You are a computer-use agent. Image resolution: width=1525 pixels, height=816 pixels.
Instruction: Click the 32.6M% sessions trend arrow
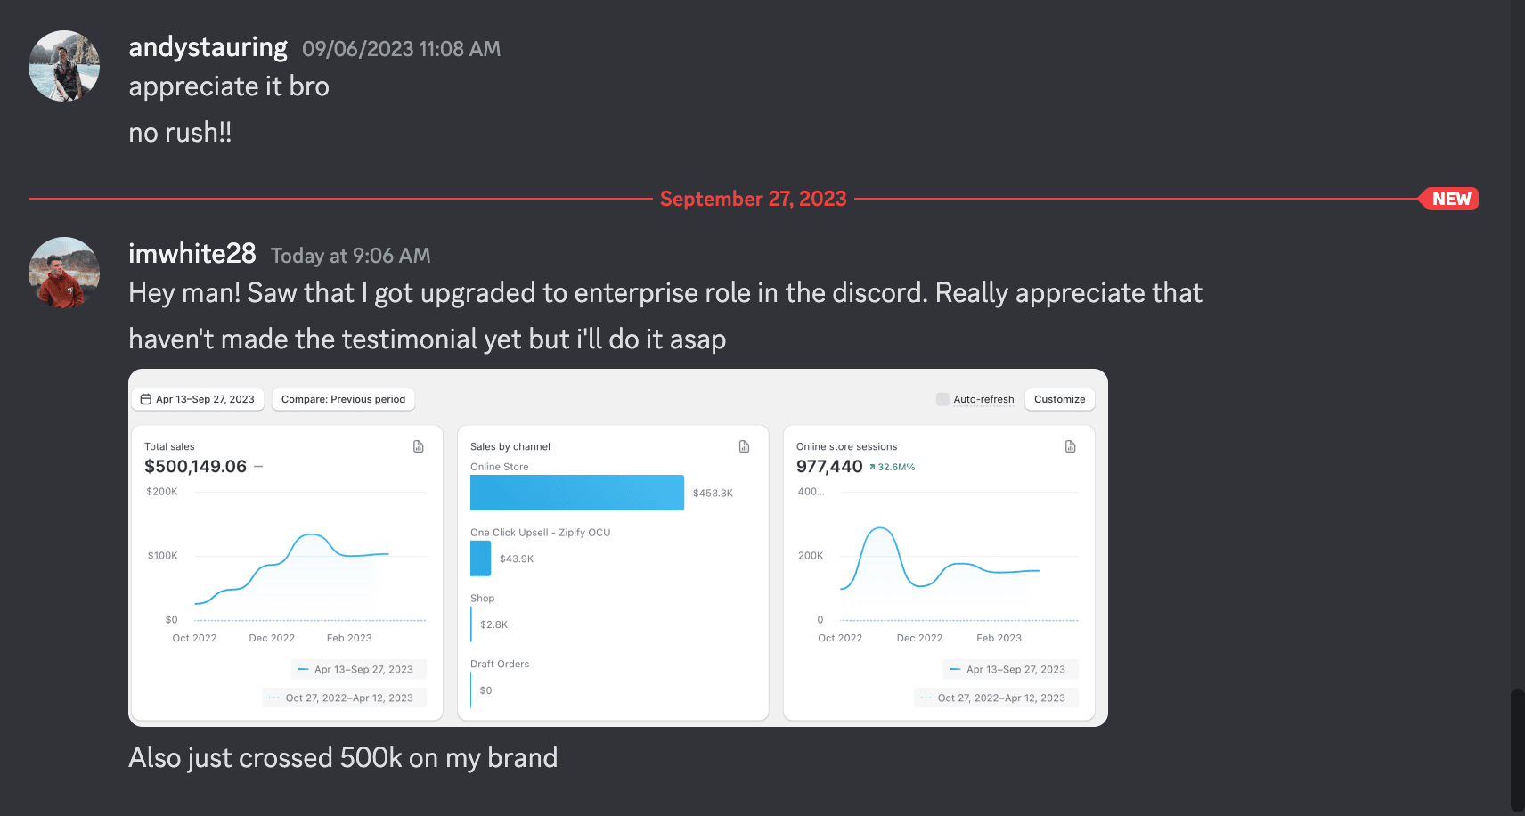coord(873,467)
